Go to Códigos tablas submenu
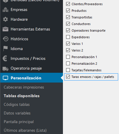Image resolution: width=119 pixels, height=134 pixels. [x=17, y=104]
